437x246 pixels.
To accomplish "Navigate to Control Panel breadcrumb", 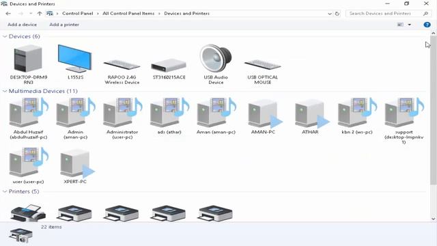I will click(77, 14).
